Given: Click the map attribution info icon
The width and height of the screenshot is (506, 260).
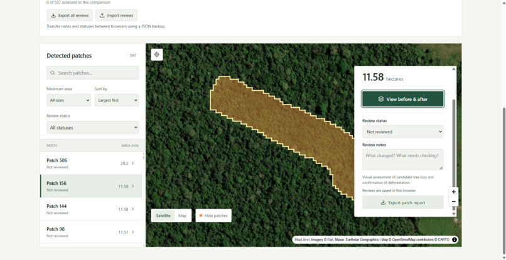Looking at the screenshot, I should pos(455,240).
